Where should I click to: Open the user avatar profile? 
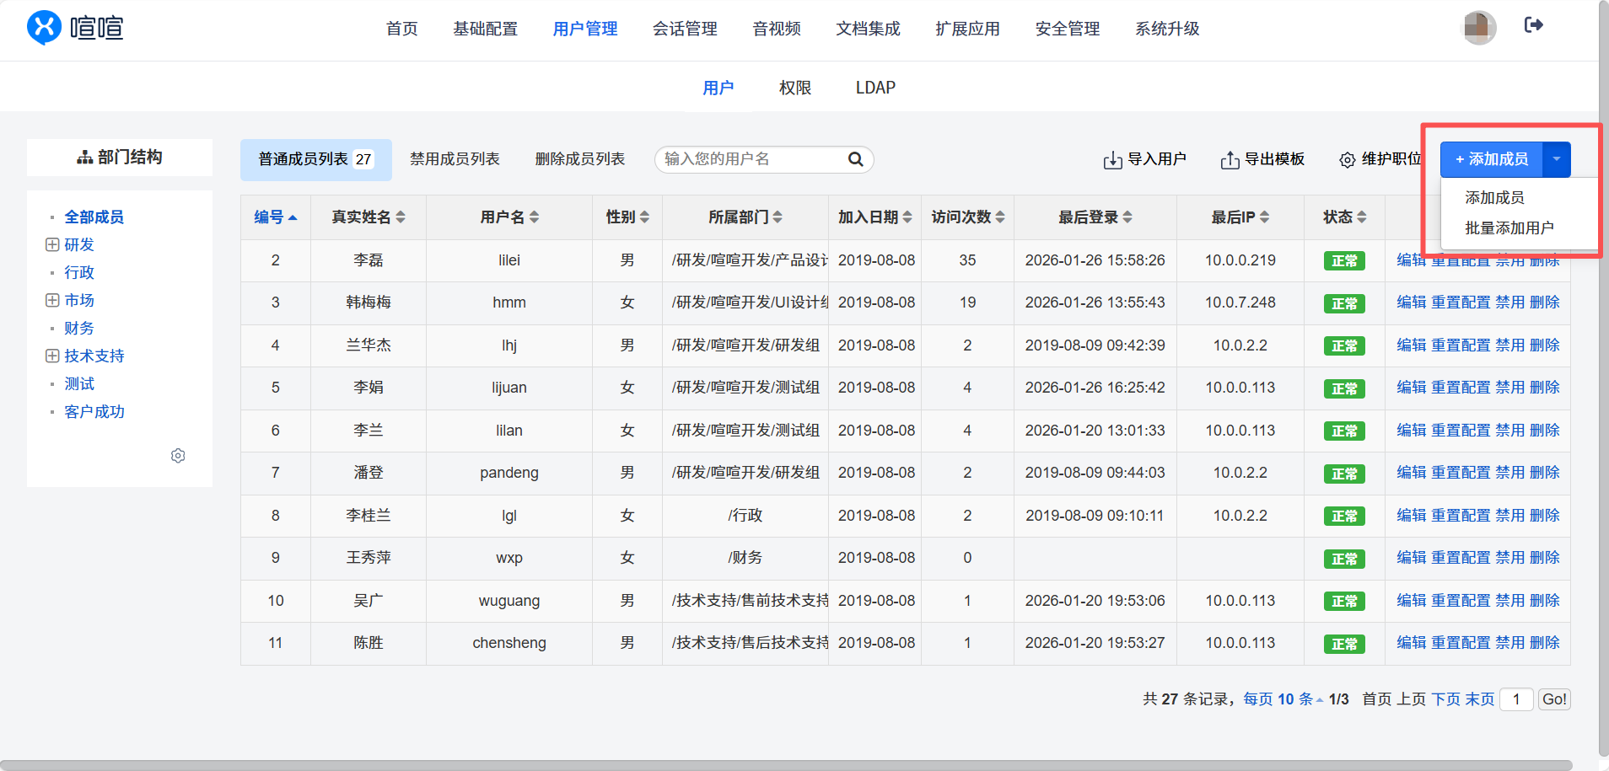point(1478,28)
